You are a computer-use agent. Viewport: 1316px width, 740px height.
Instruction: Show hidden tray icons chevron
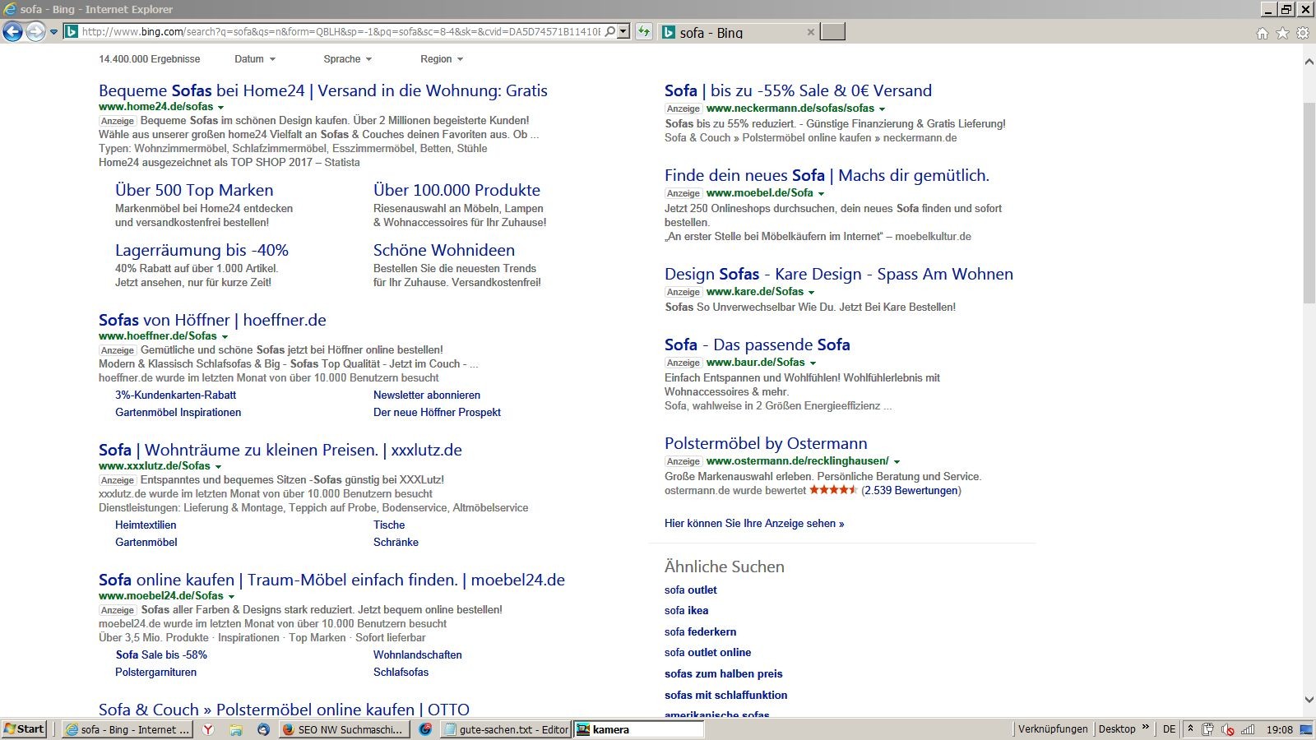[x=1190, y=729]
